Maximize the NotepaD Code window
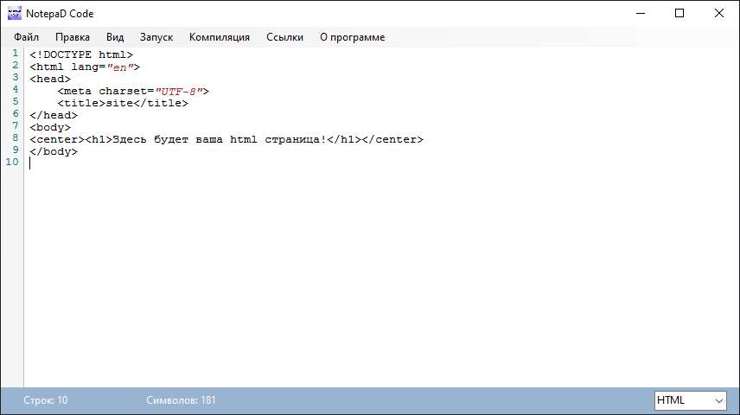 click(x=679, y=14)
